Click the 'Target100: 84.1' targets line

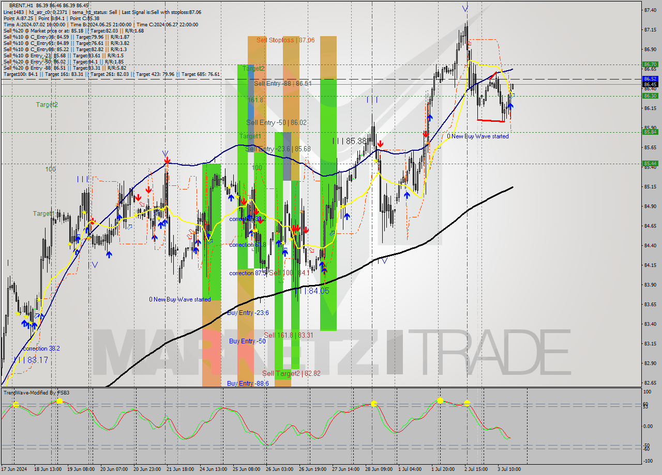pos(112,74)
